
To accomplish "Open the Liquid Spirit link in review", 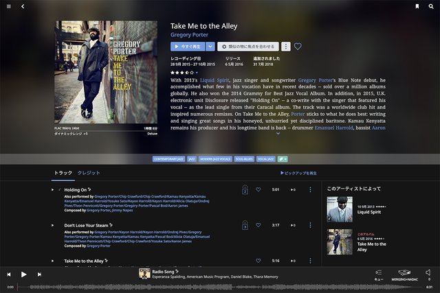I will click(x=214, y=80).
